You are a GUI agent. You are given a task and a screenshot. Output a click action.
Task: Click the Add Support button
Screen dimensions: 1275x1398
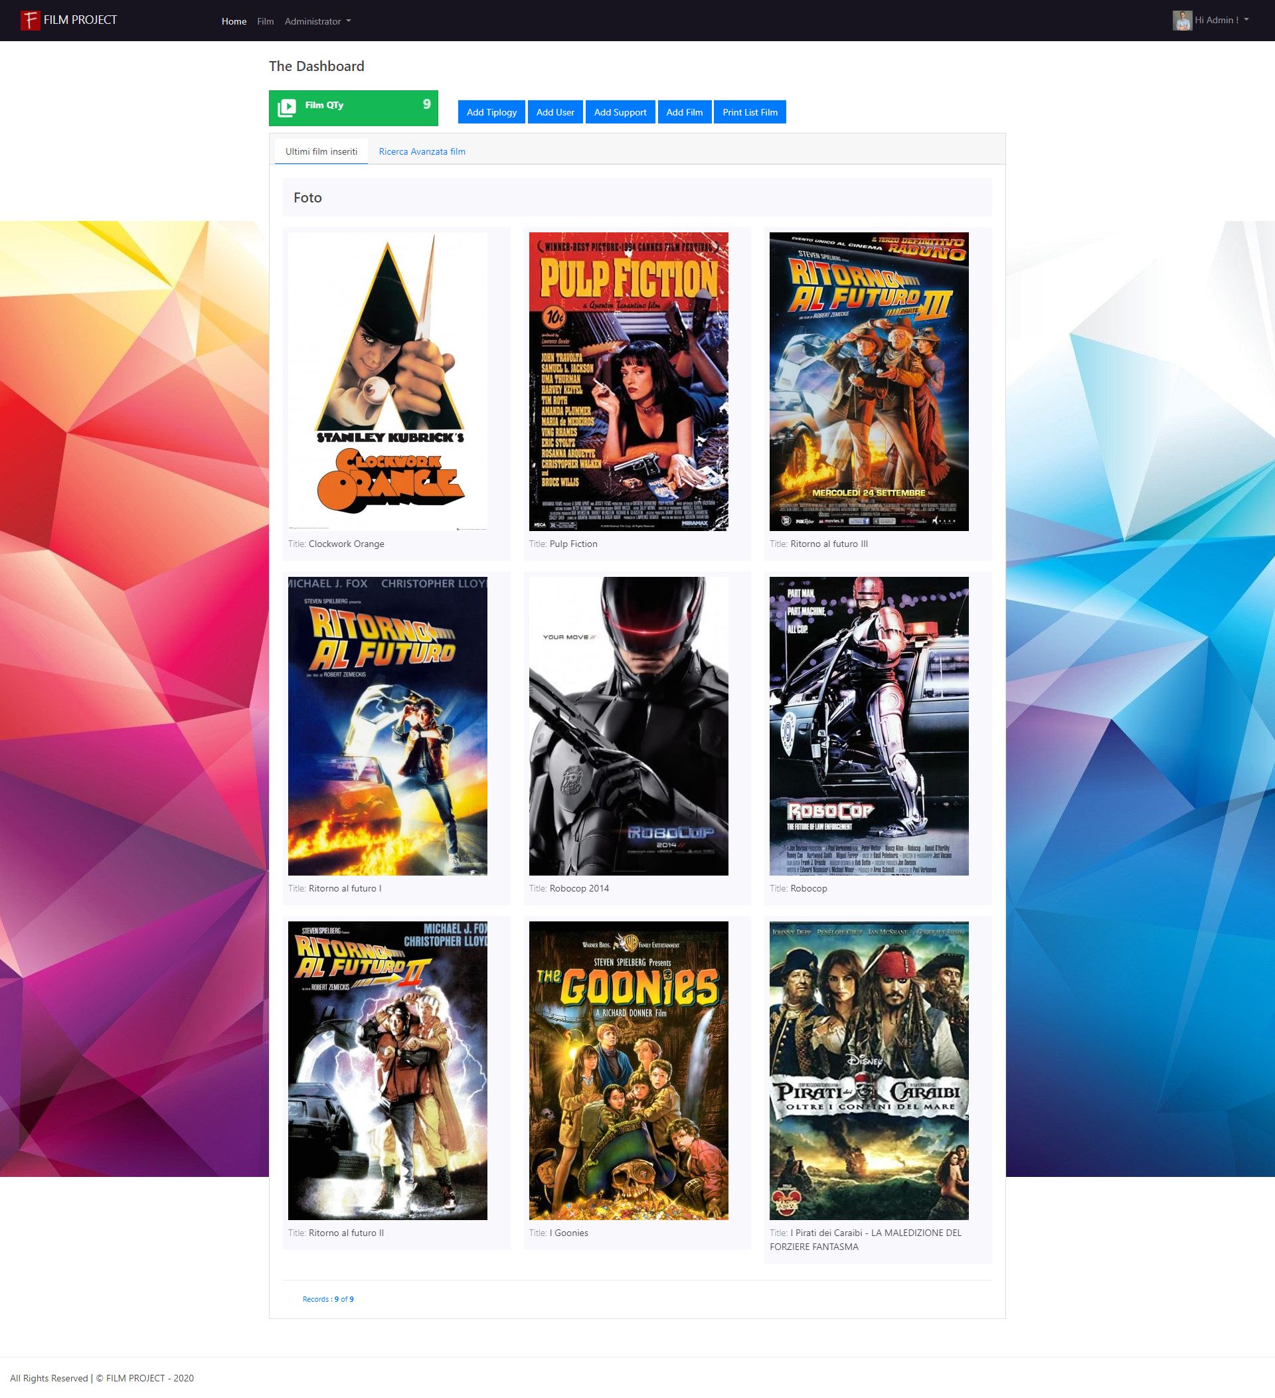tap(620, 112)
